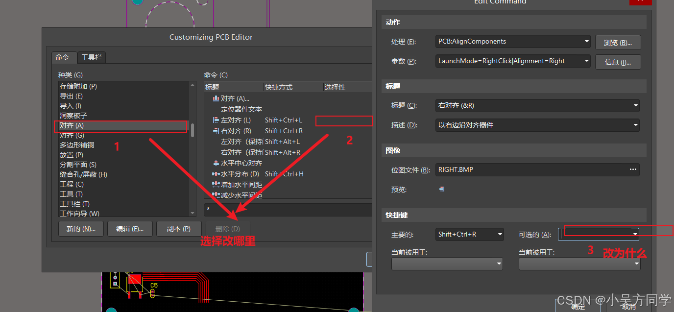Screen dimensions: 674x312
Task: Click the 浏览 (B)... button
Action: point(618,43)
